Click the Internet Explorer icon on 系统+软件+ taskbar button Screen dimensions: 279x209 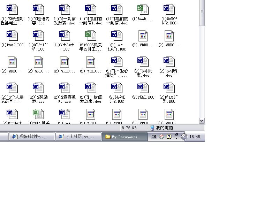click(14, 137)
